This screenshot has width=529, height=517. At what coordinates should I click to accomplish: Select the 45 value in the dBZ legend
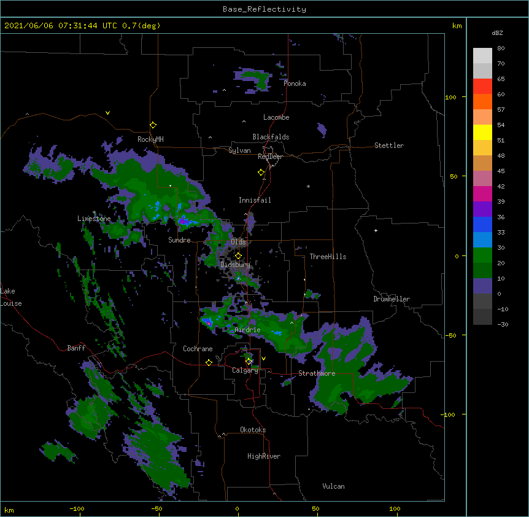tap(501, 171)
